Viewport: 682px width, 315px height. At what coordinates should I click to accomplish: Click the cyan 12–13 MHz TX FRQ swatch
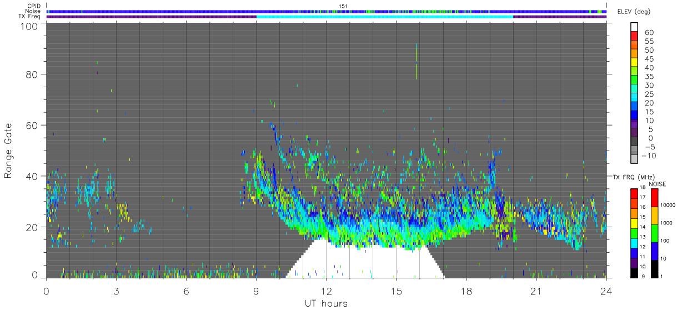pos(634,242)
